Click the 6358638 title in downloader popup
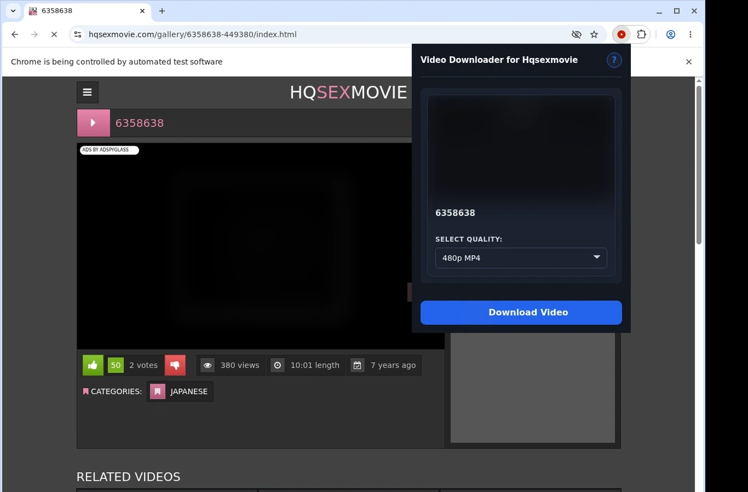The height and width of the screenshot is (492, 748). click(x=455, y=213)
